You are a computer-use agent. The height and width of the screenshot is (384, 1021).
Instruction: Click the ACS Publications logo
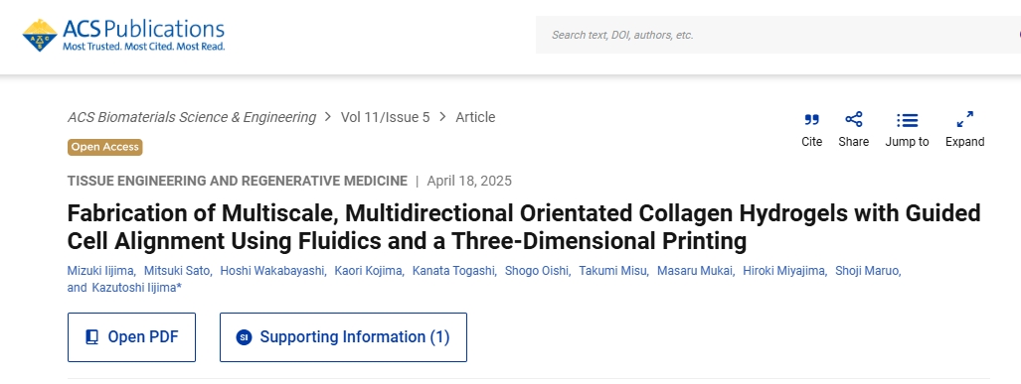123,35
